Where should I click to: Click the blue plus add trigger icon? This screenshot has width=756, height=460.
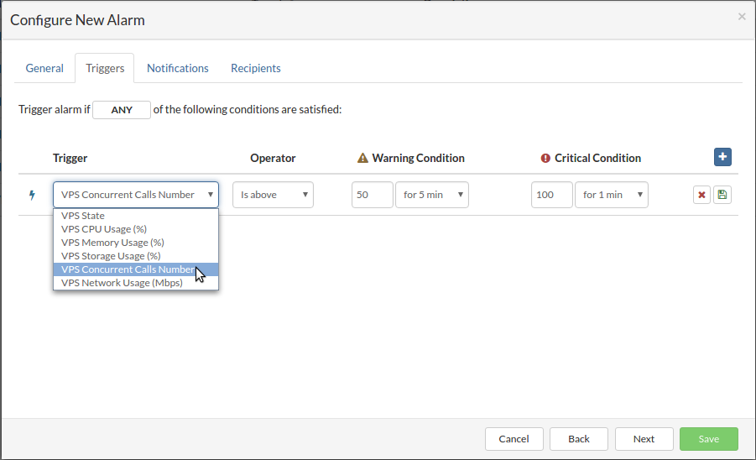click(x=722, y=157)
